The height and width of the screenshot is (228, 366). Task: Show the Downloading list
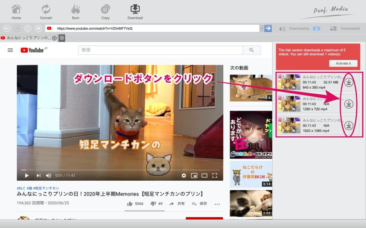(300, 28)
